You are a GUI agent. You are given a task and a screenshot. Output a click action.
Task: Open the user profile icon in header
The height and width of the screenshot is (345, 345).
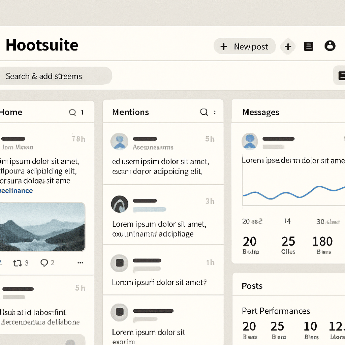[x=330, y=46]
